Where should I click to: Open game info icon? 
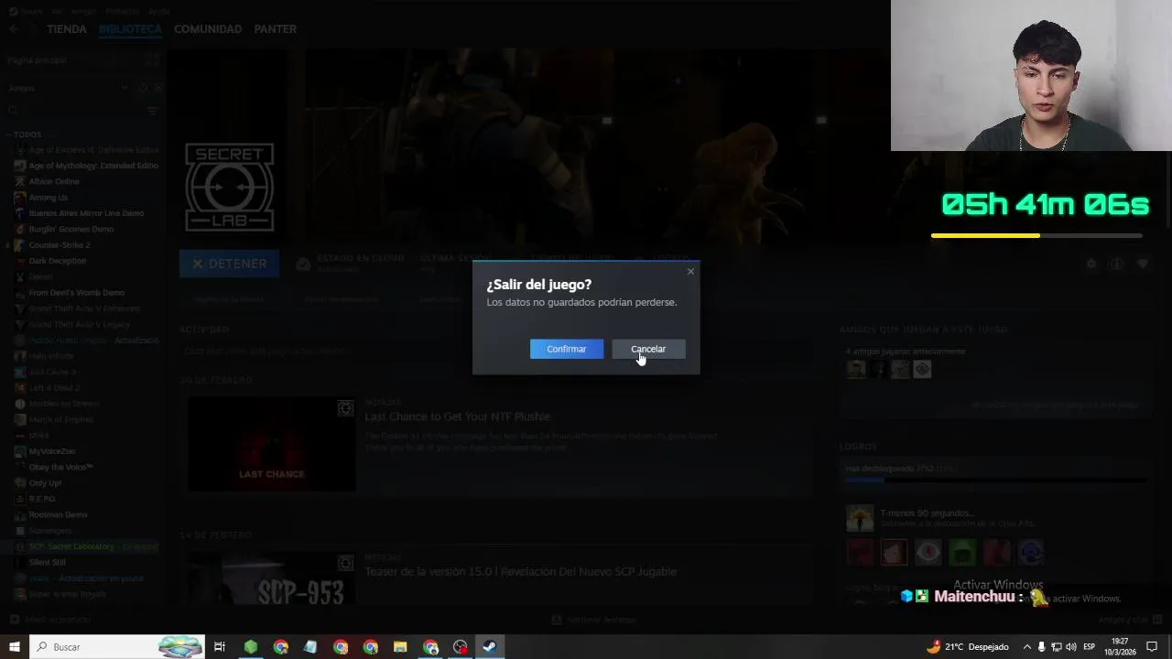tap(1116, 264)
